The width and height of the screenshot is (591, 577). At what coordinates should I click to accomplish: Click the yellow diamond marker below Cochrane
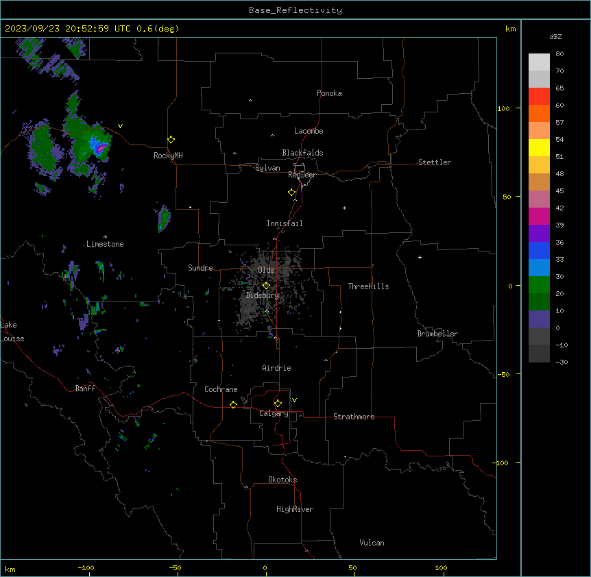point(233,404)
